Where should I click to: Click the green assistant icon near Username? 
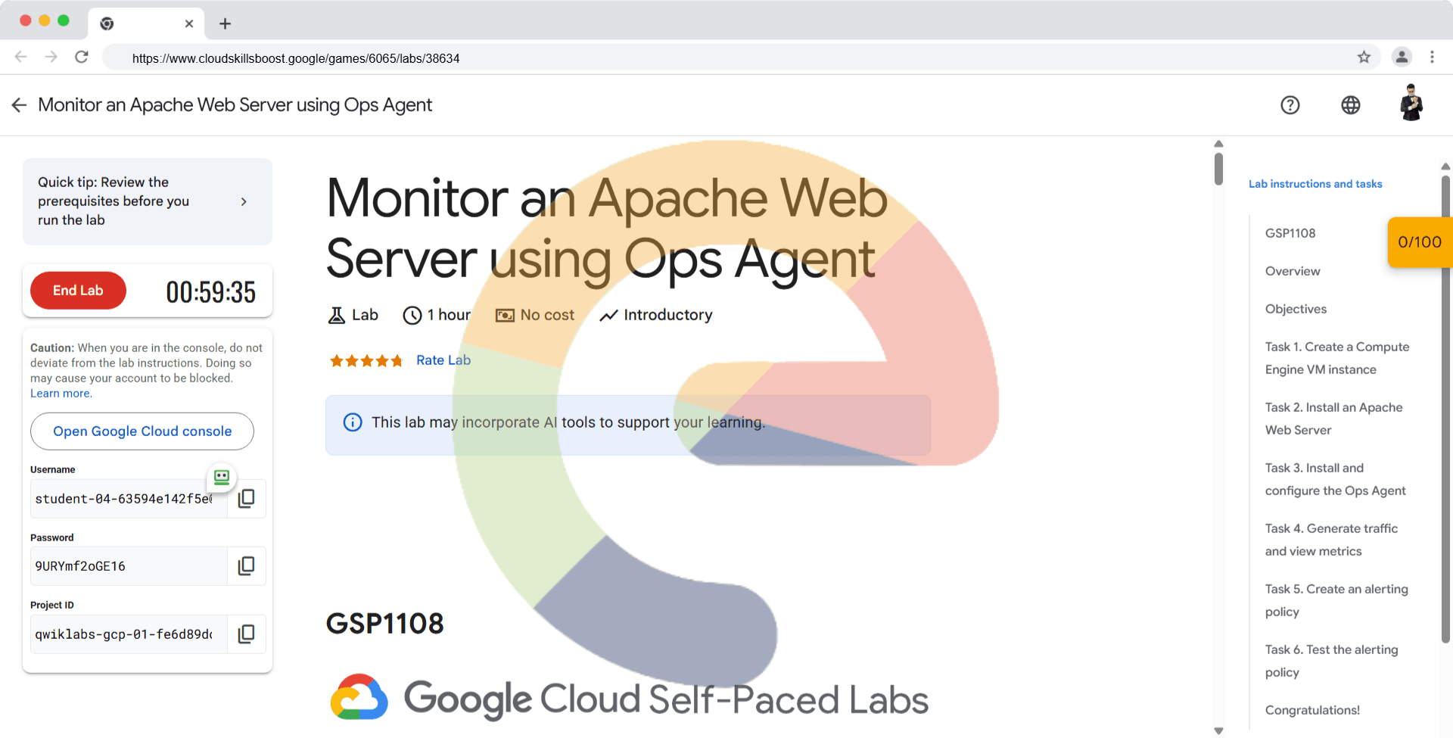pyautogui.click(x=222, y=477)
